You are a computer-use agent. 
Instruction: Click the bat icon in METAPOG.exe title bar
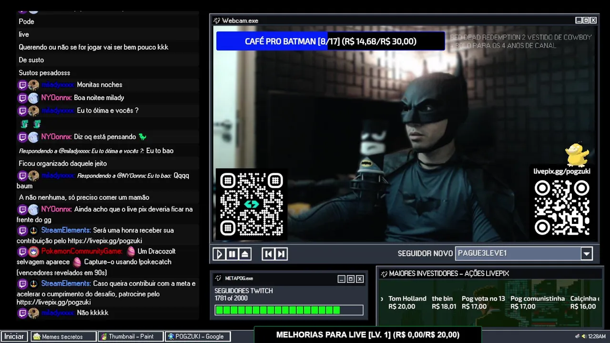(x=218, y=278)
